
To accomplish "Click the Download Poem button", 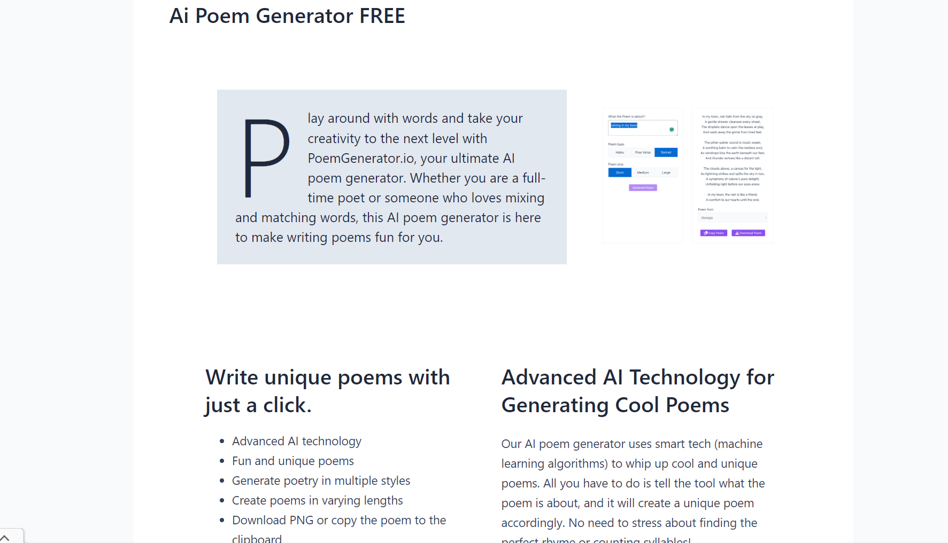I will coord(749,233).
